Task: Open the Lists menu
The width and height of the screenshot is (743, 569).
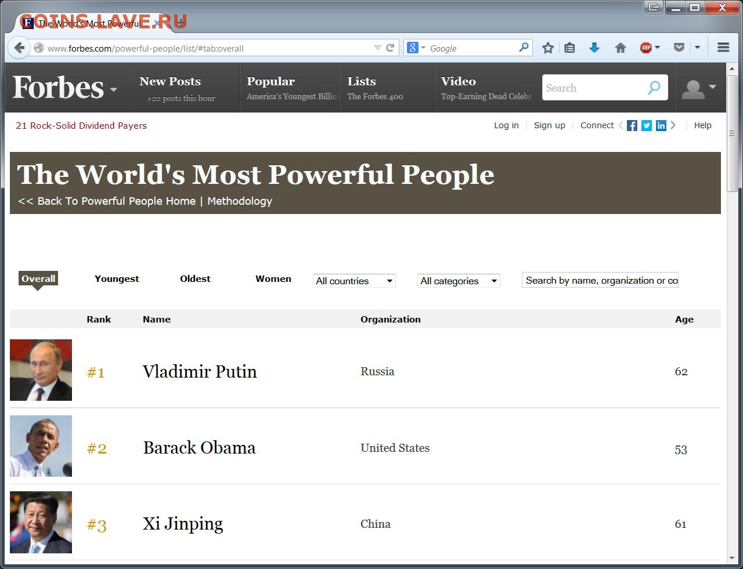Action: click(362, 82)
